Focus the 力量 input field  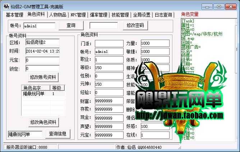[154, 43]
